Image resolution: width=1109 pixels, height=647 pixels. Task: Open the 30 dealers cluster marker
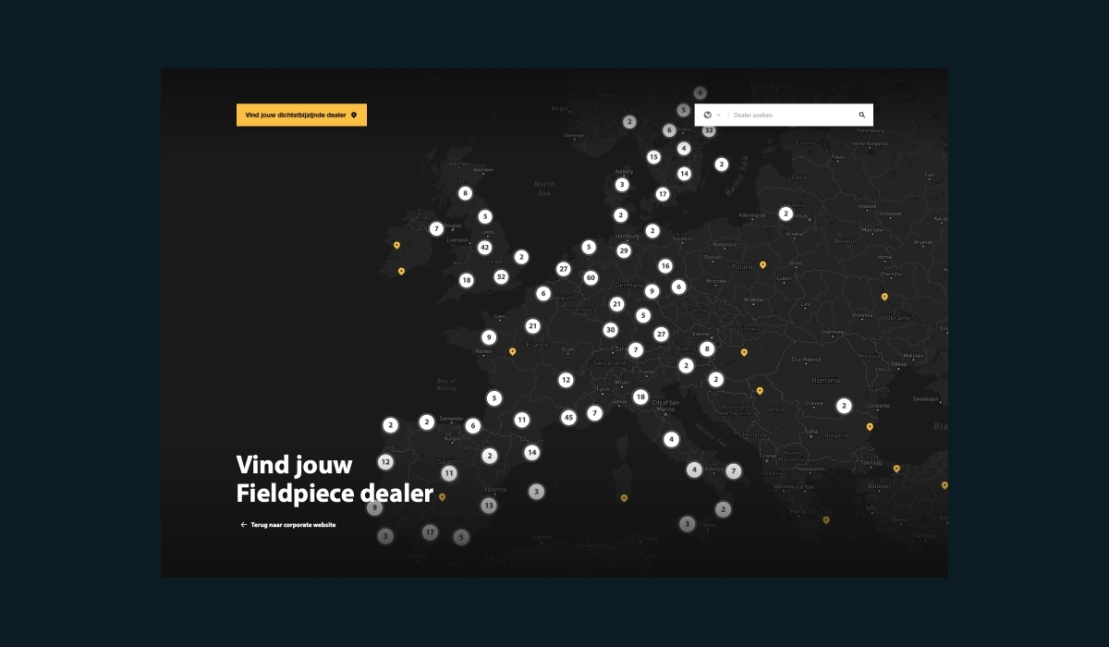pyautogui.click(x=610, y=329)
